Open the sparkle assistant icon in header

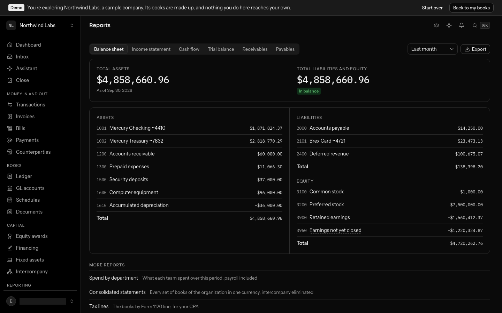(x=449, y=25)
